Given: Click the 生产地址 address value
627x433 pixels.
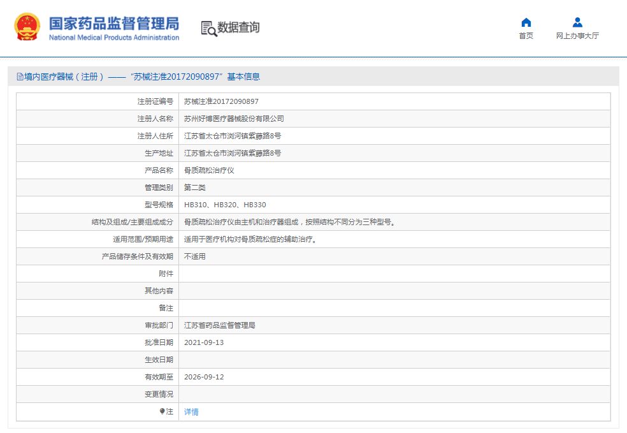Looking at the screenshot, I should click(233, 153).
